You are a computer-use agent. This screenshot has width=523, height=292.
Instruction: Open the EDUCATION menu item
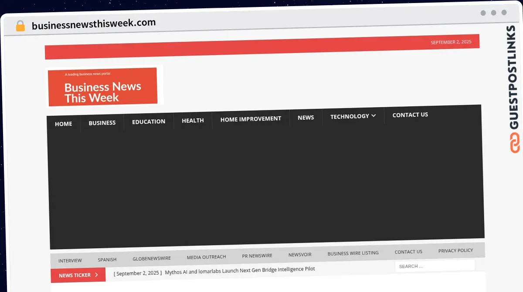[x=149, y=122]
